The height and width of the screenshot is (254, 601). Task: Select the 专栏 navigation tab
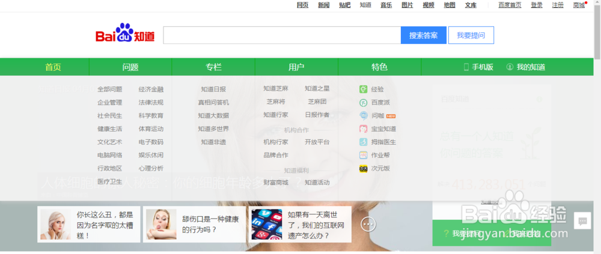click(x=213, y=67)
